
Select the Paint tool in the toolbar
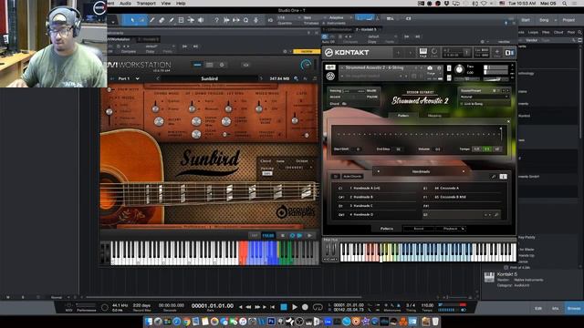click(x=172, y=20)
